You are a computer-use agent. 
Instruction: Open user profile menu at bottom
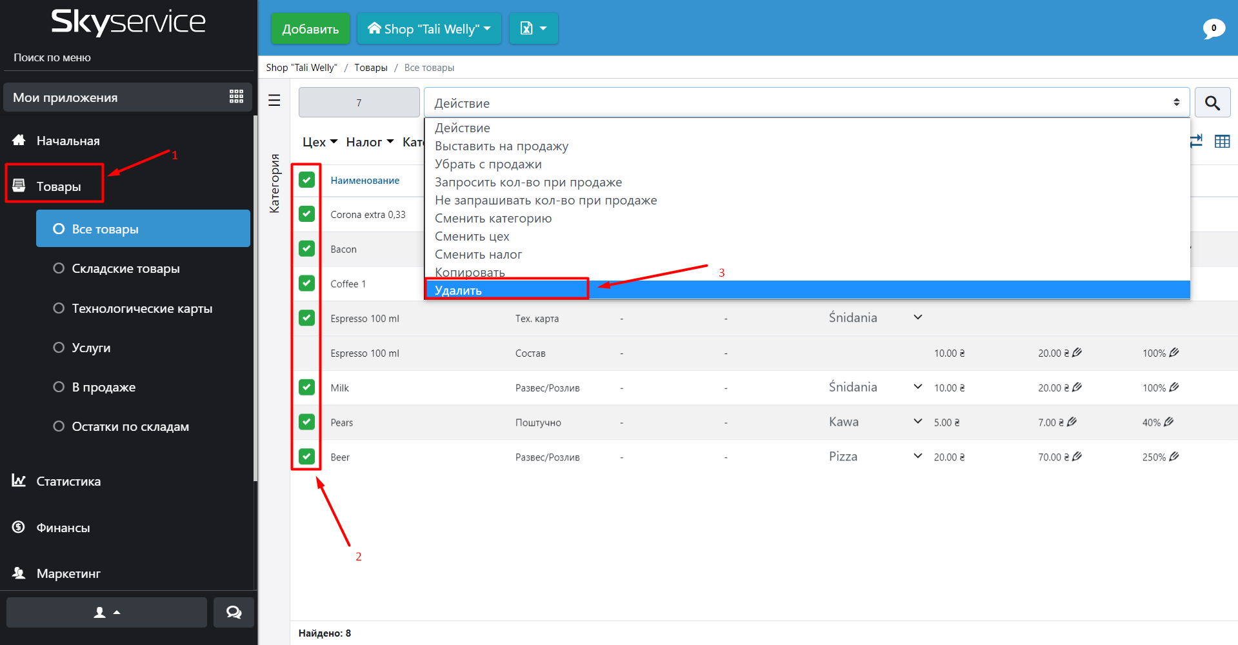click(x=106, y=612)
